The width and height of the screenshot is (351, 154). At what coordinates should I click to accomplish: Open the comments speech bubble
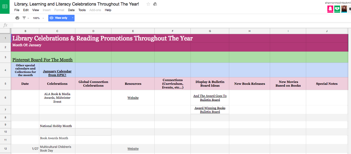pos(349,9)
